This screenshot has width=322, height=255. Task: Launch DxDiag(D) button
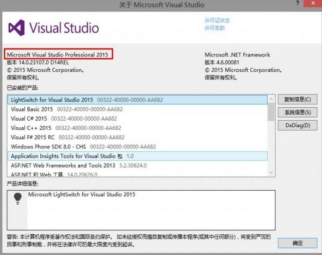click(x=298, y=125)
